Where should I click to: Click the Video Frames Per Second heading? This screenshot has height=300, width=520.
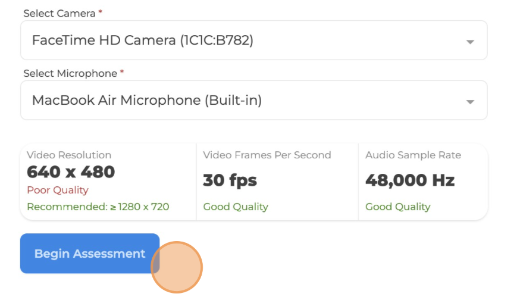click(x=267, y=155)
